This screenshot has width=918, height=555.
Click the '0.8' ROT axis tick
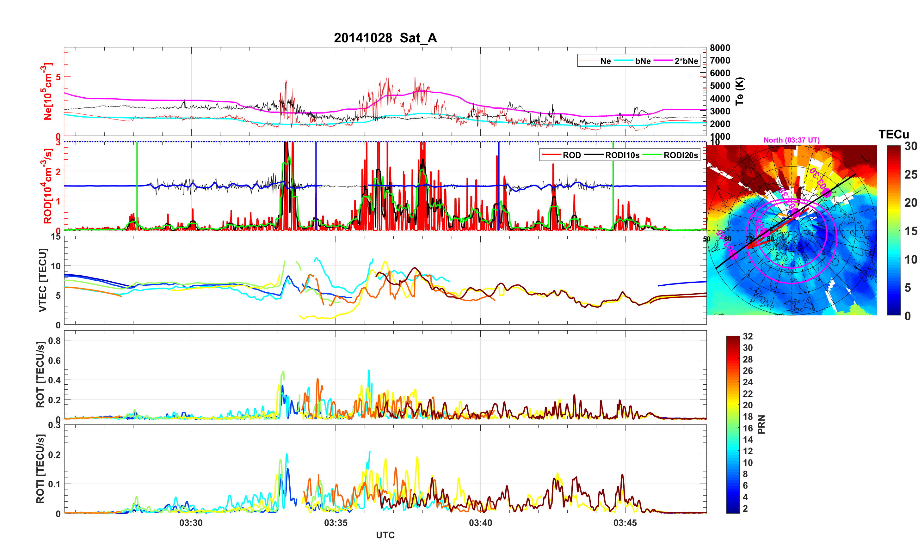[x=54, y=340]
